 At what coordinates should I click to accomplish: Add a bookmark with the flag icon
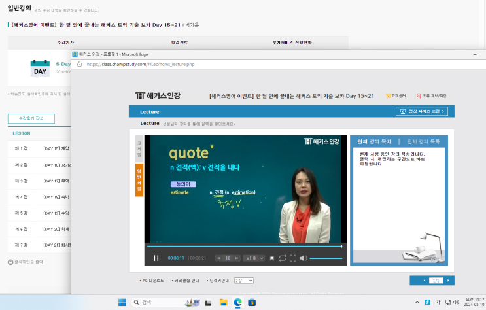click(272, 258)
